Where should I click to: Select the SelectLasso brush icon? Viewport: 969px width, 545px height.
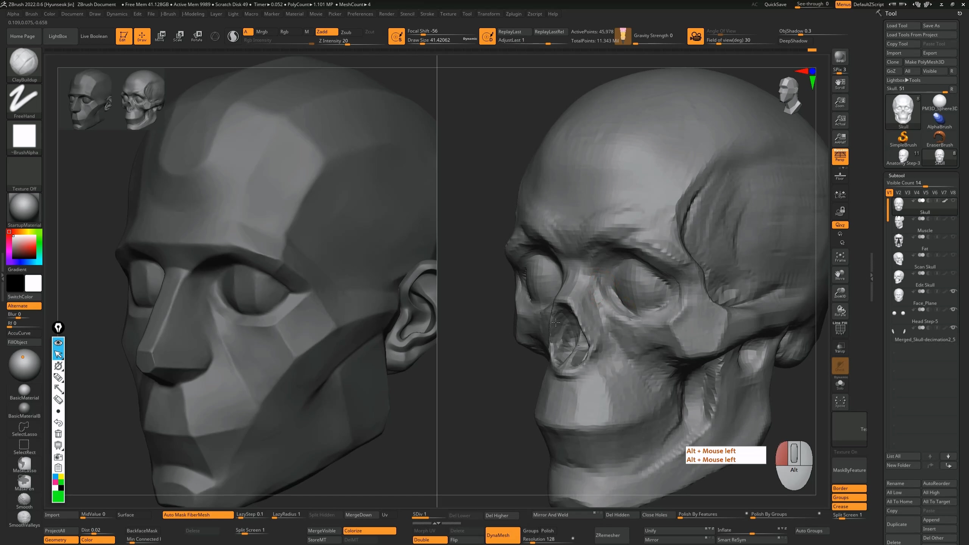click(x=24, y=429)
